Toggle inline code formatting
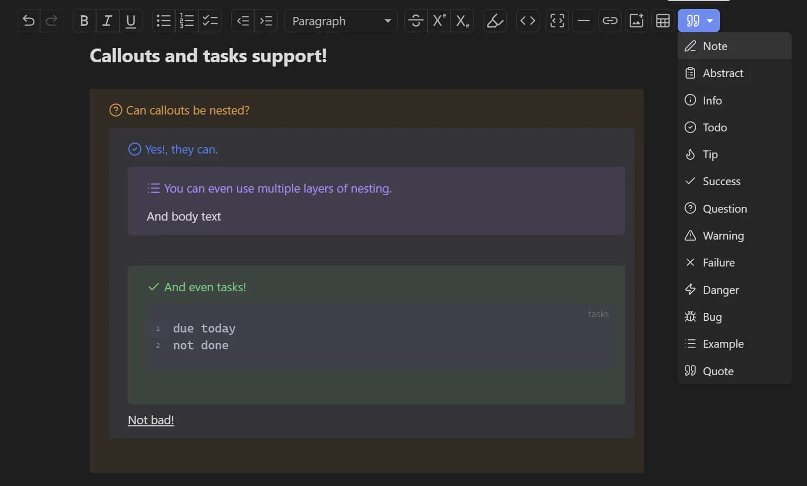The image size is (807, 486). 528,21
